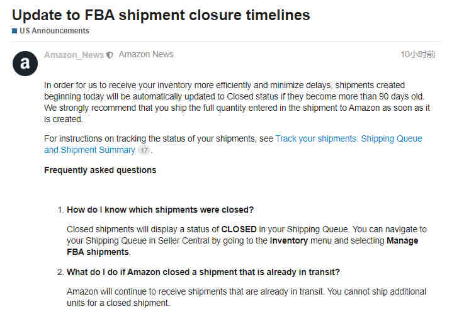Screen dimensions: 464x321
Task: Click the Update to FBA shipment closure title
Action: point(161,15)
